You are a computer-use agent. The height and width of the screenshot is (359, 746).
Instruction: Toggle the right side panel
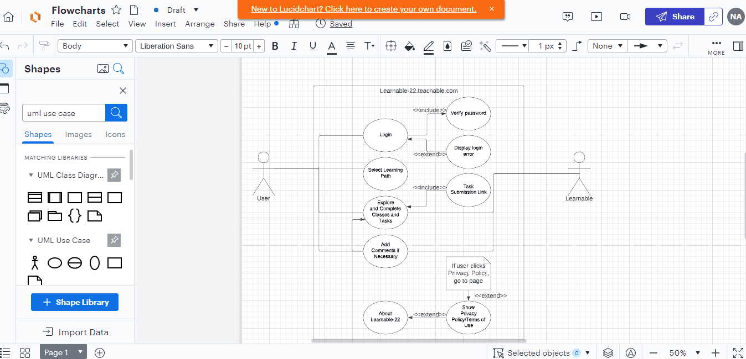(738, 46)
